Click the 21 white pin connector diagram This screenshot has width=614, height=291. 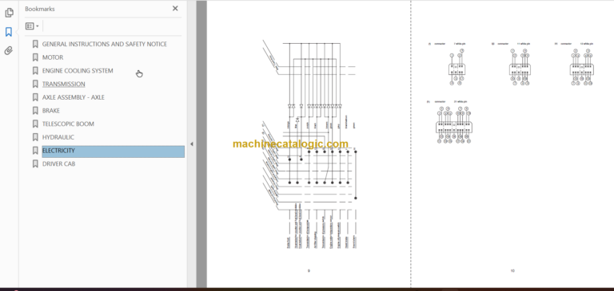[x=453, y=124]
